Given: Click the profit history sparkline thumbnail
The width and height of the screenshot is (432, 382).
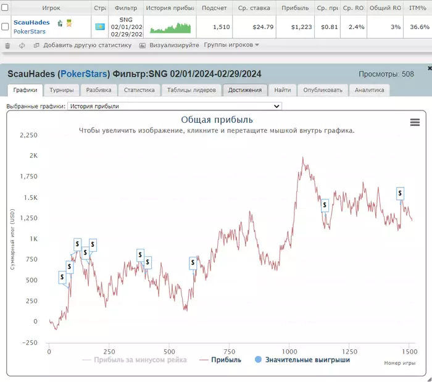Looking at the screenshot, I should (170, 28).
